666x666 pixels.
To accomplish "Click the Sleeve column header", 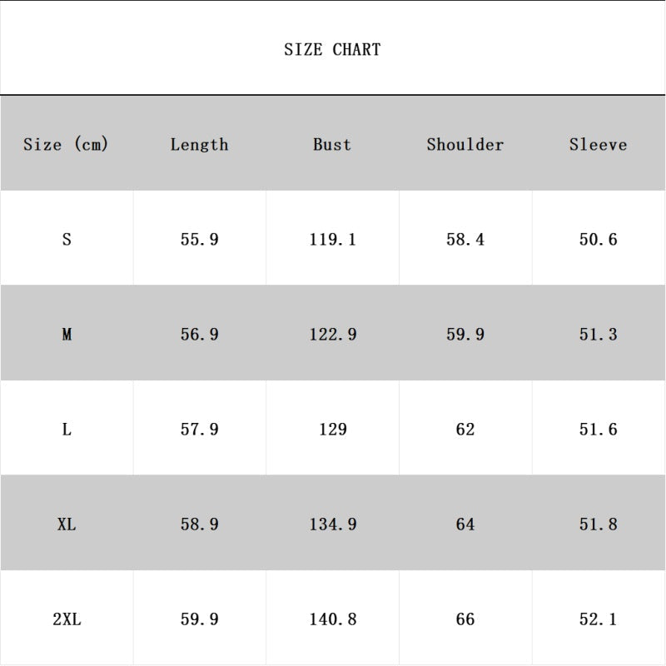I will pos(598,144).
